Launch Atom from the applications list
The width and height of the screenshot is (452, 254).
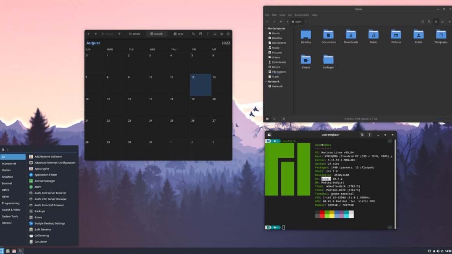pyautogui.click(x=37, y=187)
